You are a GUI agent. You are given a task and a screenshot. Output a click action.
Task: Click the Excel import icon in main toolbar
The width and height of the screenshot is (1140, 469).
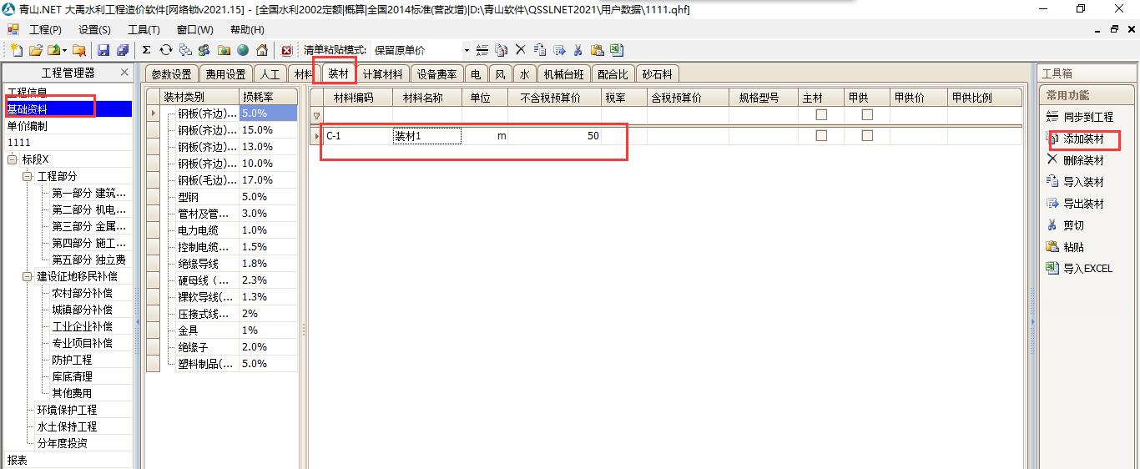pyautogui.click(x=616, y=50)
